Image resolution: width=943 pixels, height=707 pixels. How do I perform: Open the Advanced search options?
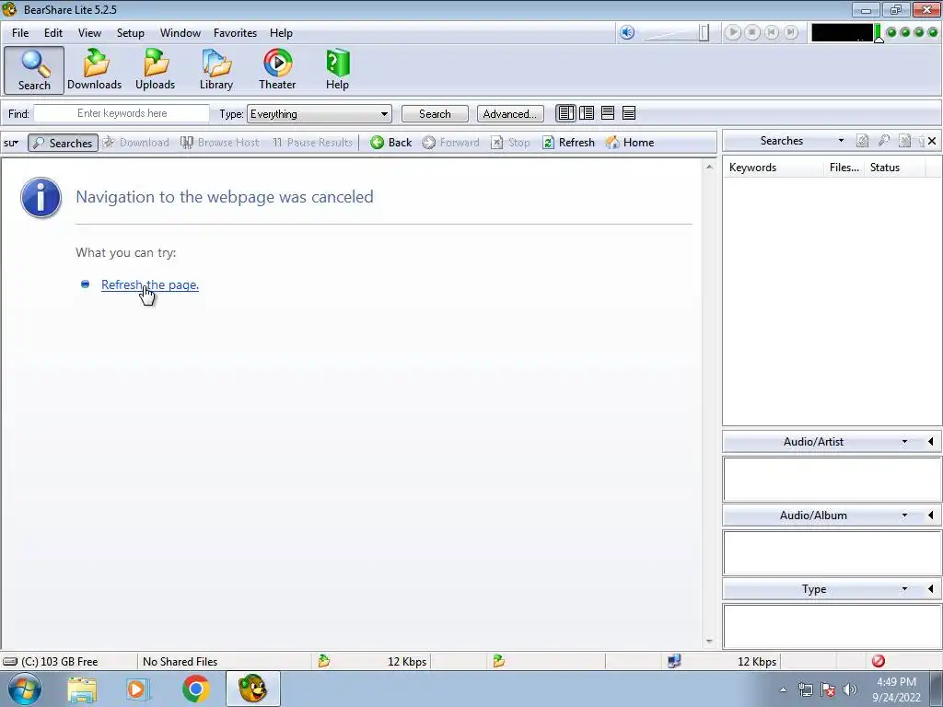click(x=510, y=113)
